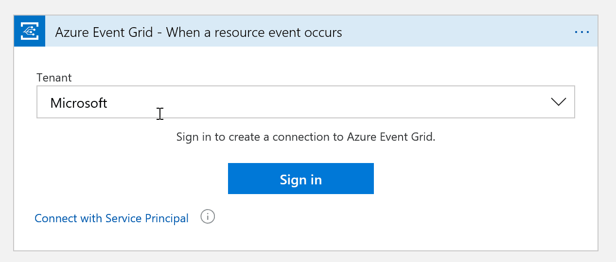Open the Tenant combo box showing Microsoft
Image resolution: width=616 pixels, height=262 pixels.
coord(306,102)
